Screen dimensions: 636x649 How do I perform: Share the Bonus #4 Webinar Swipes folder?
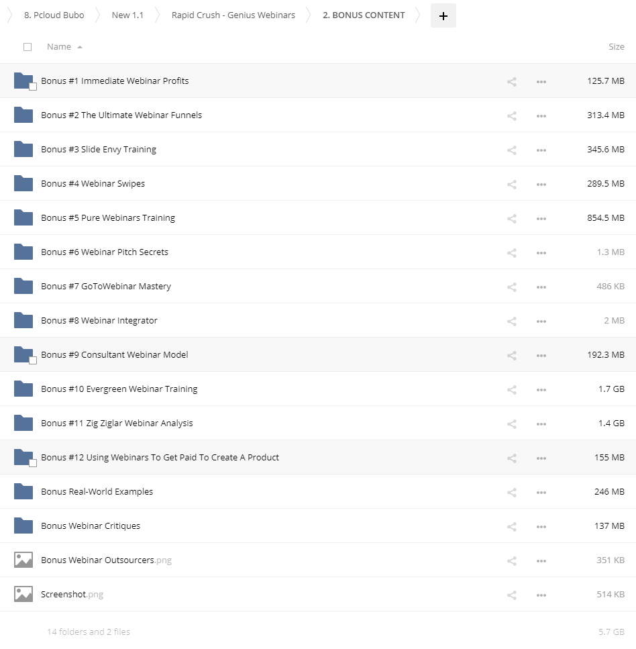click(x=511, y=185)
